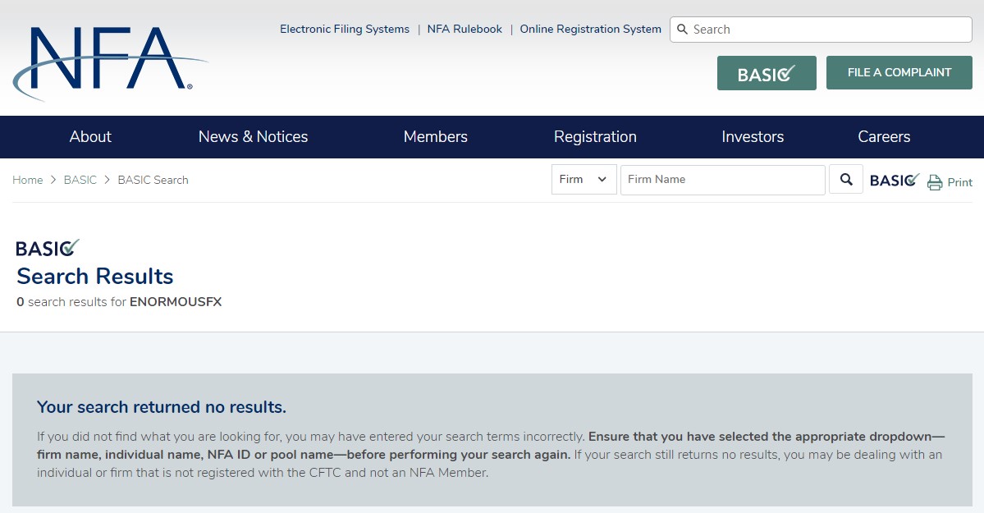Click the NFA logo
The image size is (984, 513).
[110, 62]
